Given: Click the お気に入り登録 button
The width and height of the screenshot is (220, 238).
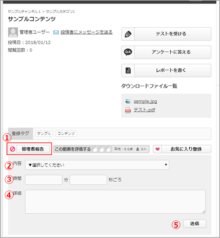Looking at the screenshot, I should pos(182,149).
